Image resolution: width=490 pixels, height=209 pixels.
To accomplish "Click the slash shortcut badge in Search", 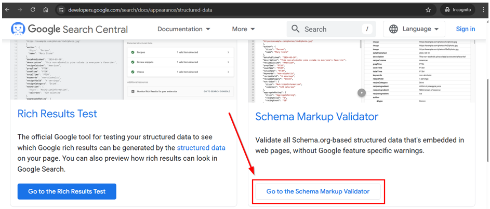I will pyautogui.click(x=367, y=29).
